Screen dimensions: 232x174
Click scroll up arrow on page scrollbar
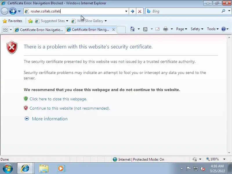[x=229, y=37]
